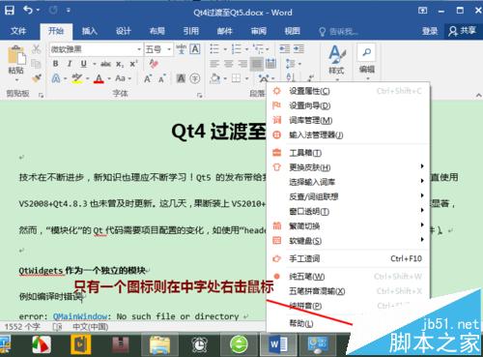This screenshot has width=483, height=357.
Task: Expand the 更换皮肤(H) submenu
Action: (x=348, y=167)
